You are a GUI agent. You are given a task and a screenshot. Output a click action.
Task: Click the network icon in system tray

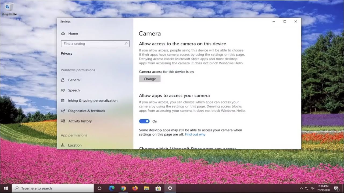(x=307, y=188)
